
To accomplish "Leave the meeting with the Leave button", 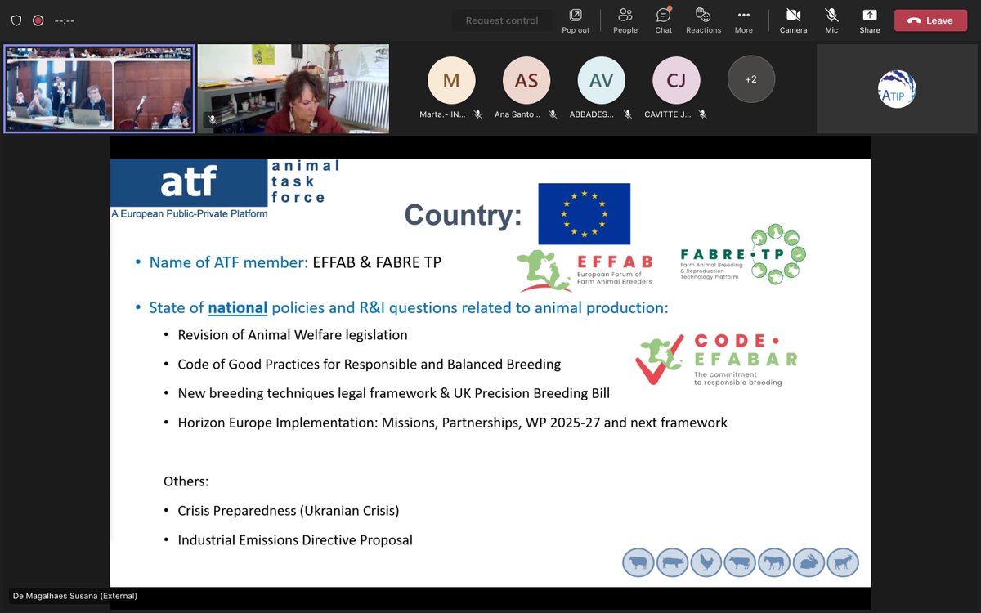I will tap(930, 20).
